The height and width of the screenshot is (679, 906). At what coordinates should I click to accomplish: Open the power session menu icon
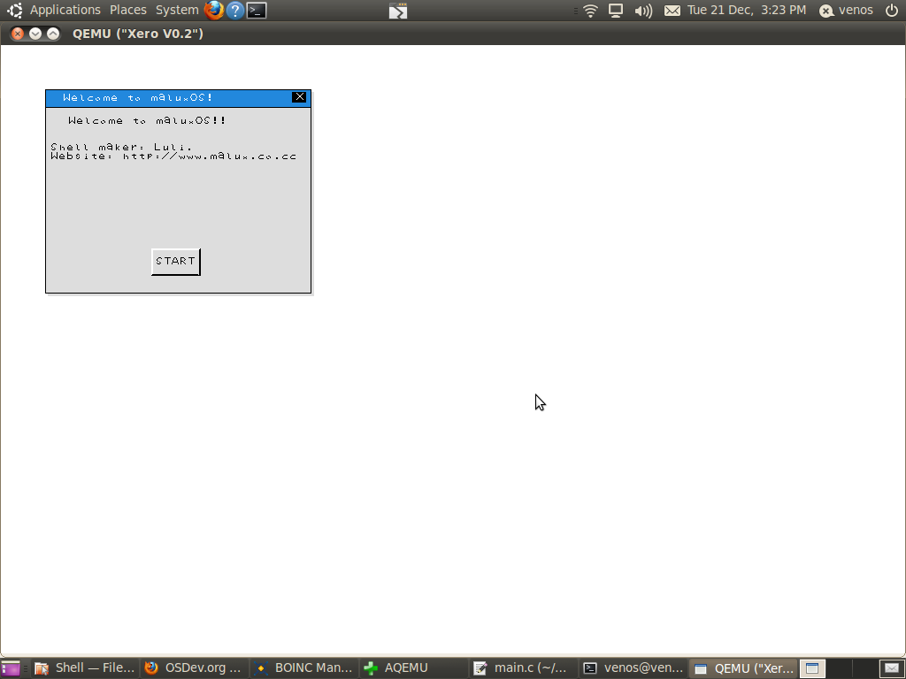point(892,10)
